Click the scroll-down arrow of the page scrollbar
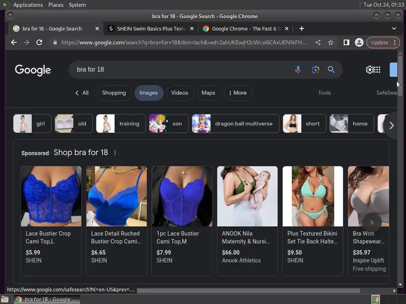 400,285
